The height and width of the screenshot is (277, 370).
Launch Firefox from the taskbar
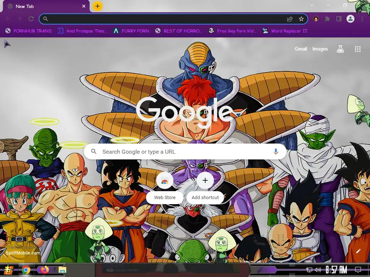pos(44,270)
